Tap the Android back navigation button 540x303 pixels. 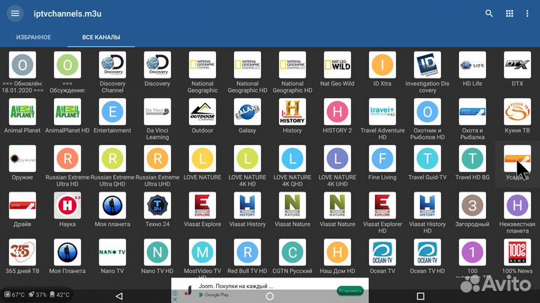click(118, 296)
